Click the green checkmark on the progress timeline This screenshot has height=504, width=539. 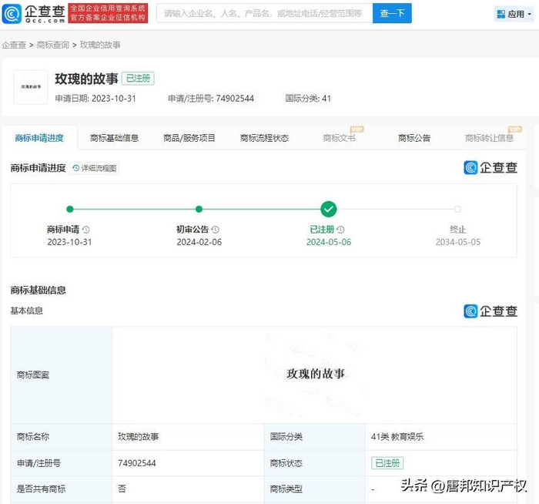click(329, 209)
